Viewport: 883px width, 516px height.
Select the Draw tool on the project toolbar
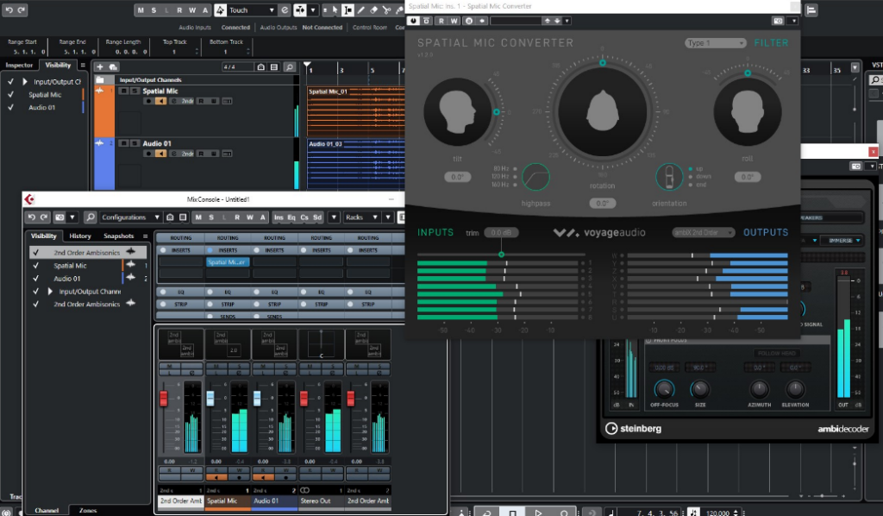coord(361,9)
